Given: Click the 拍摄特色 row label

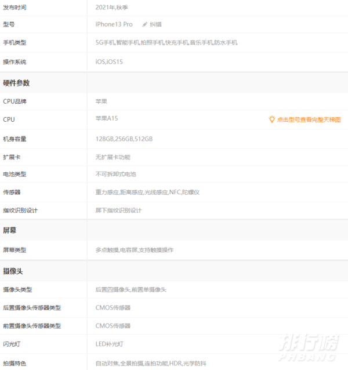Looking at the screenshot, I should point(14,364).
